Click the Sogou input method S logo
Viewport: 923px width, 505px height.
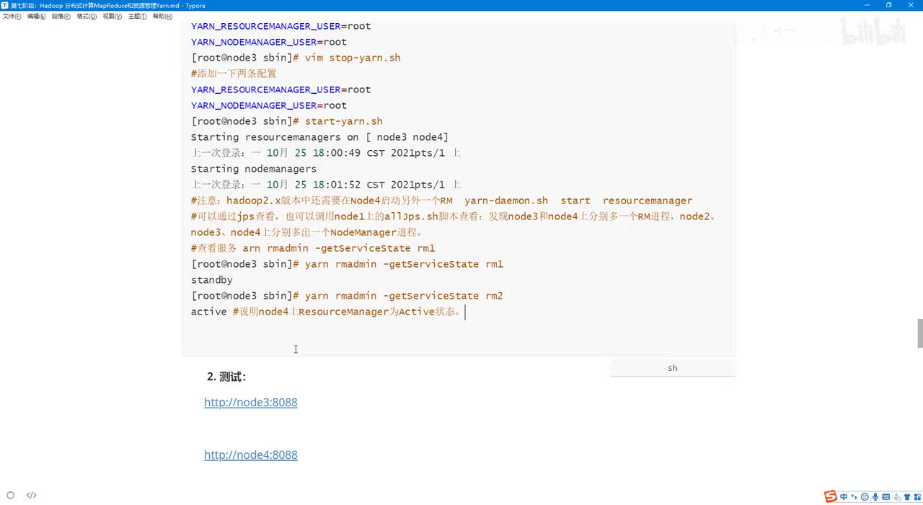tap(831, 496)
